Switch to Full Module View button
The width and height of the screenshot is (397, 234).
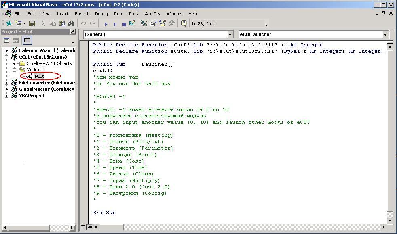[89, 227]
